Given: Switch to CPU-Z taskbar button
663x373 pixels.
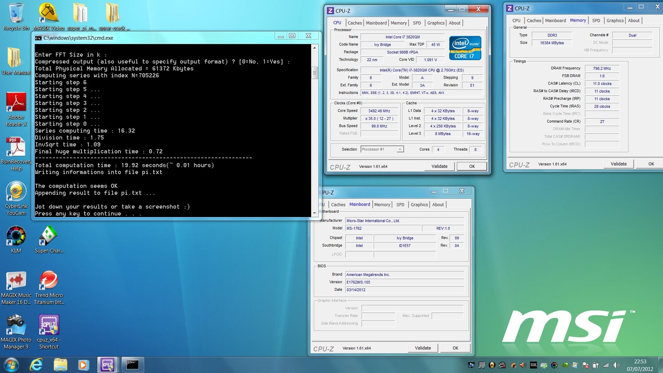Looking at the screenshot, I should (x=107, y=365).
